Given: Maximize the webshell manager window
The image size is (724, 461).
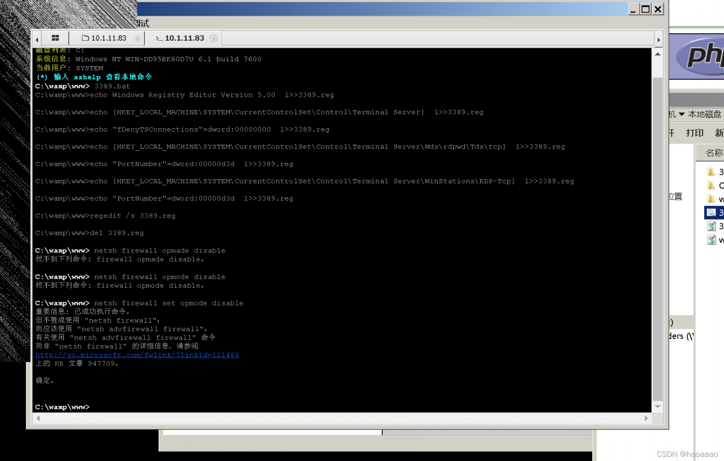Looking at the screenshot, I should click(x=645, y=9).
